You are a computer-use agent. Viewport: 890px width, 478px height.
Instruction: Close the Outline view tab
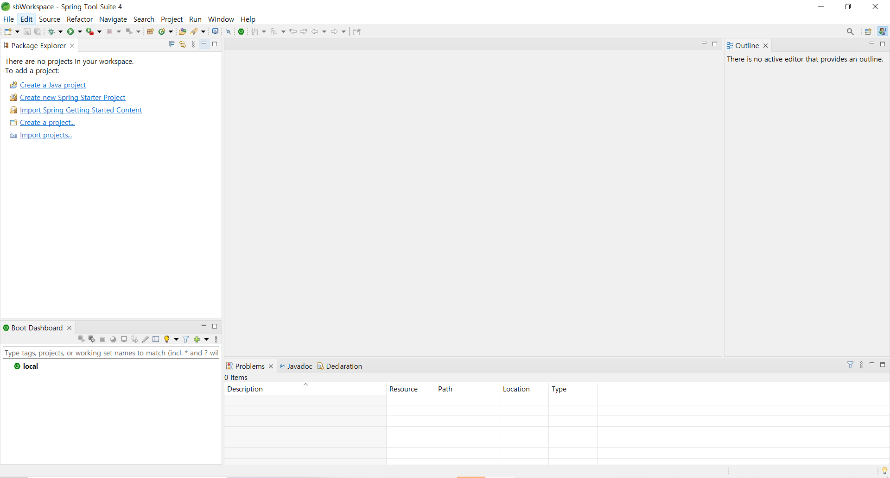coord(766,45)
